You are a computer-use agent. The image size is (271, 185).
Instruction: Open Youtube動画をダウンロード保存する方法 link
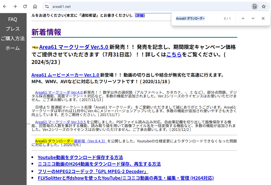pos(80,158)
